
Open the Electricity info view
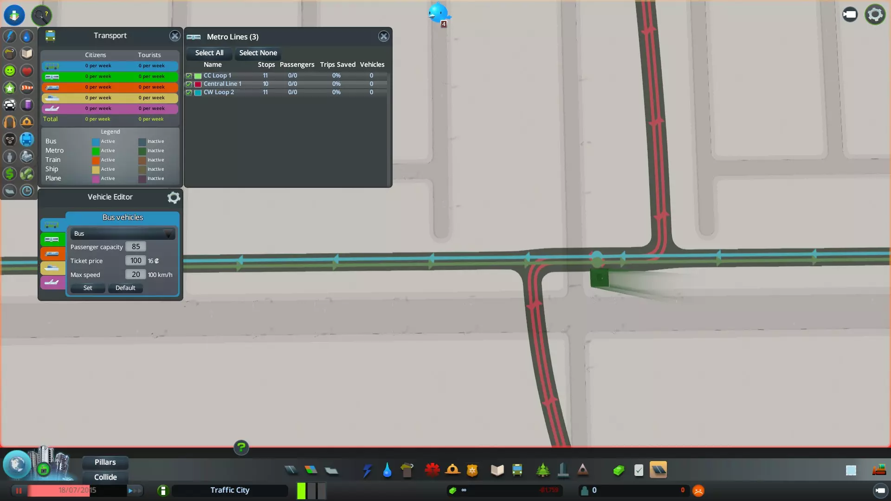pos(10,36)
